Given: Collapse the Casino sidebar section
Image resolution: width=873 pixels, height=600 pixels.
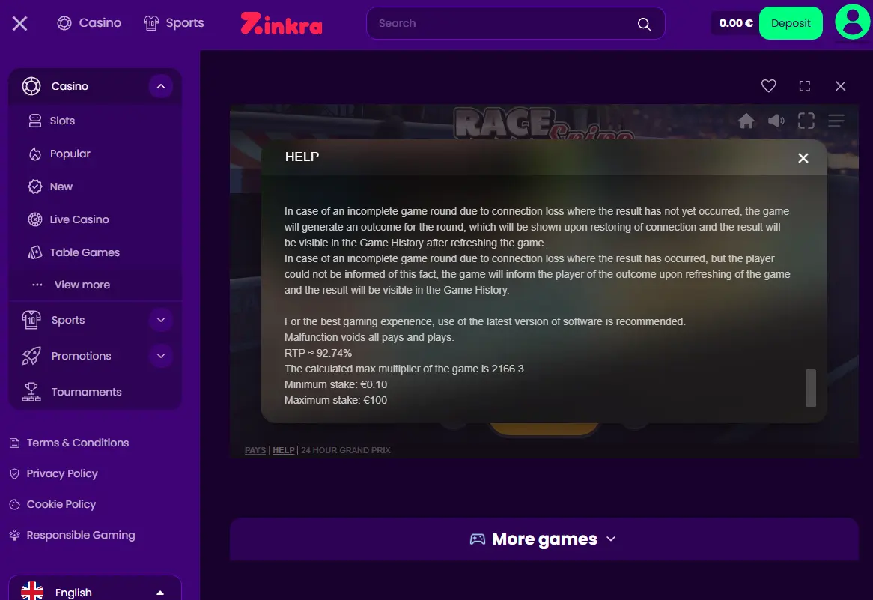Looking at the screenshot, I should click(161, 86).
